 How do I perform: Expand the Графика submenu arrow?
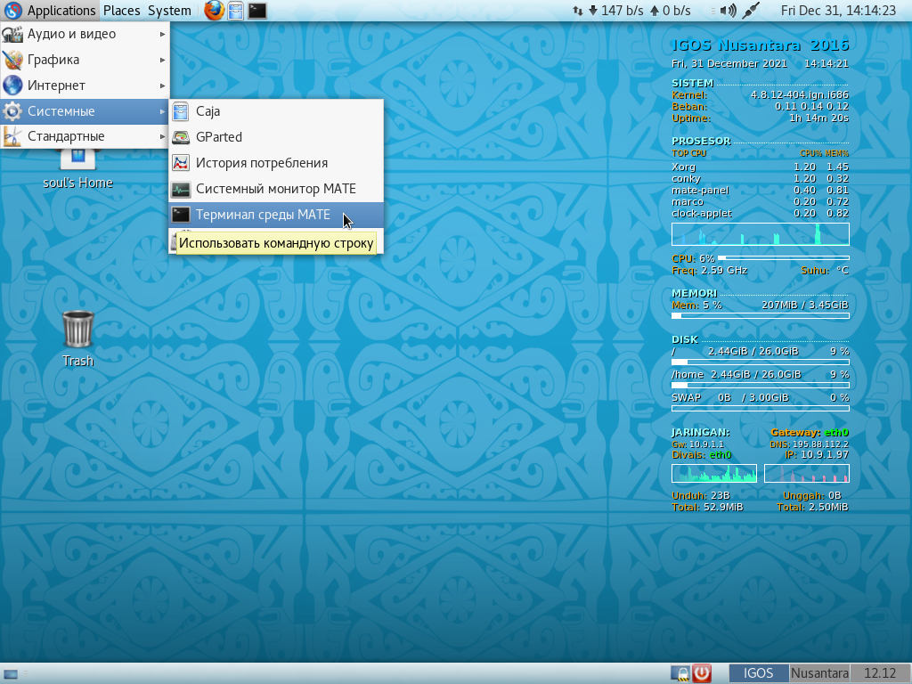162,60
